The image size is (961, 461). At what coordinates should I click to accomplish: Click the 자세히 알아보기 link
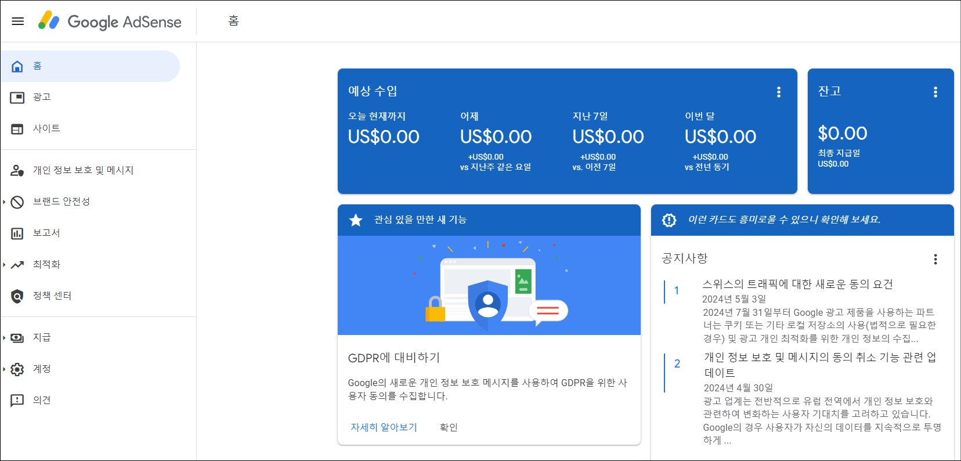384,427
